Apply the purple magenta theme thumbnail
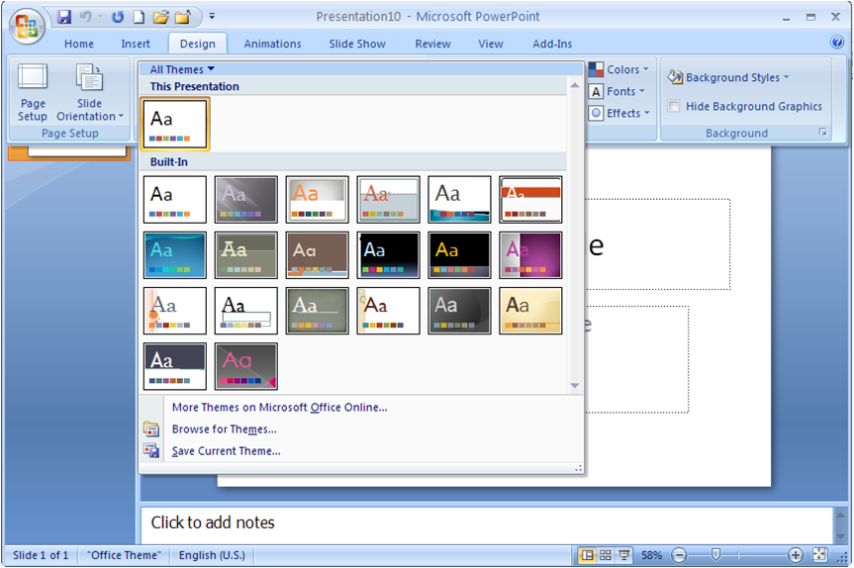 (x=530, y=255)
